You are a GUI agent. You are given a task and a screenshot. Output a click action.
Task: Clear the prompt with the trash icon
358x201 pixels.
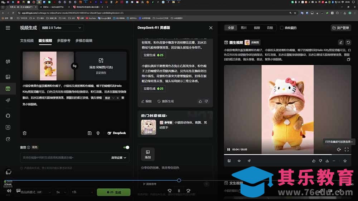coord(25,133)
